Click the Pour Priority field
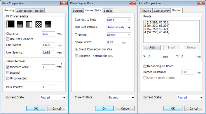This screenshot has height=114, width=206. (x=48, y=87)
